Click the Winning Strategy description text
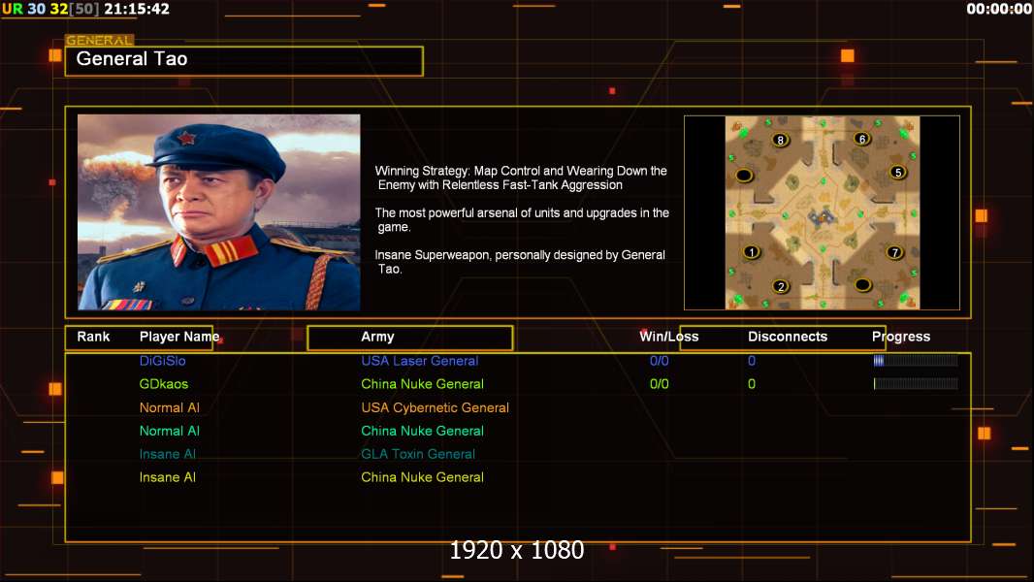Viewport: 1034px width, 582px height. (x=521, y=178)
